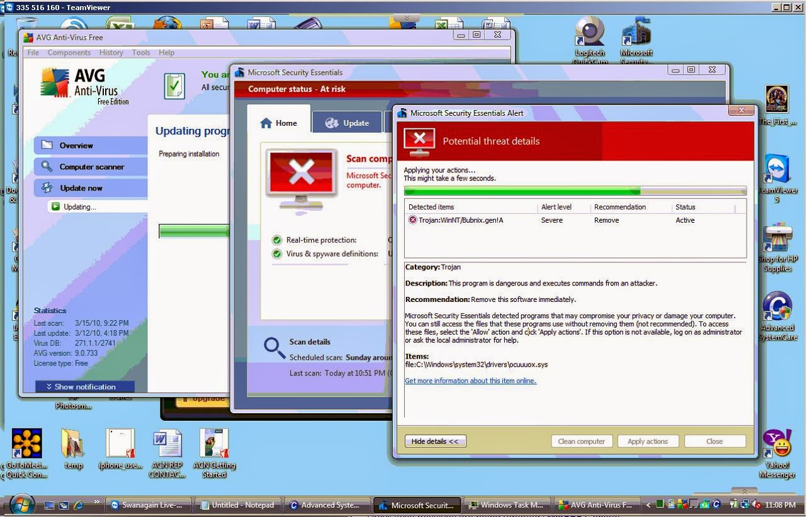Switch to the Update tab in Security Essentials
This screenshot has height=517, width=807.
349,123
